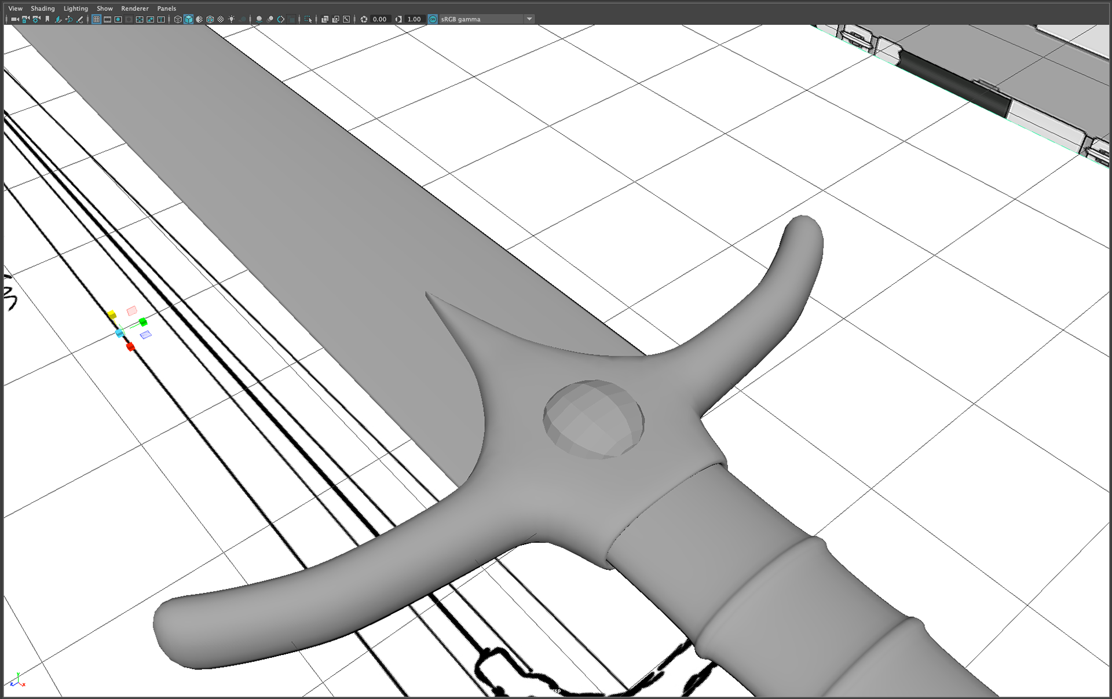1112x699 pixels.
Task: Open the Image Plane icon
Action: [x=58, y=19]
